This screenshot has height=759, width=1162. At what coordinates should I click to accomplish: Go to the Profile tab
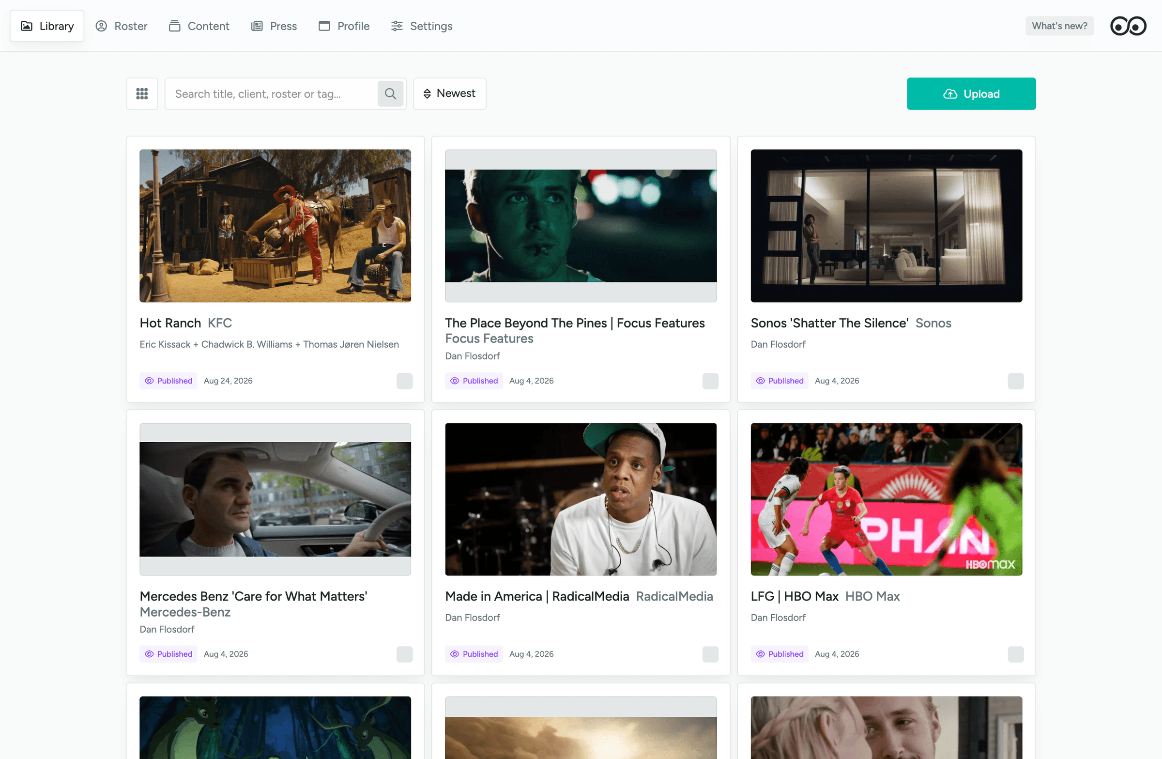point(344,26)
